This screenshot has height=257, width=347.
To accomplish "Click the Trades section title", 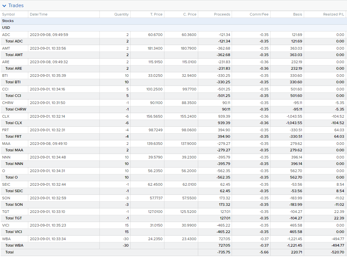I will [x=16, y=6].
